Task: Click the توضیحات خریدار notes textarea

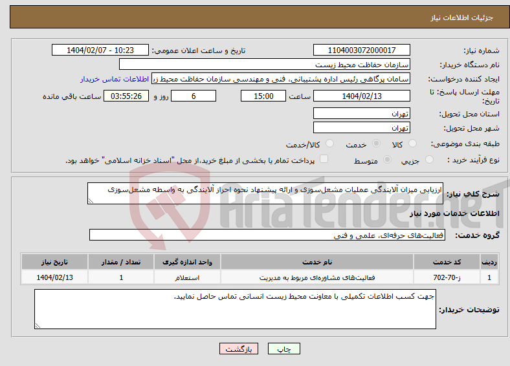Action: [x=235, y=309]
